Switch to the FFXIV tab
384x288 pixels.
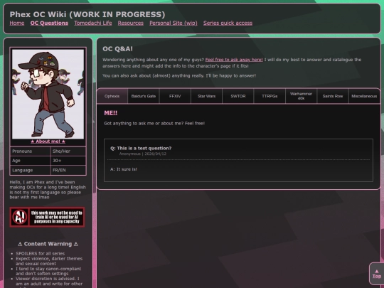click(175, 96)
